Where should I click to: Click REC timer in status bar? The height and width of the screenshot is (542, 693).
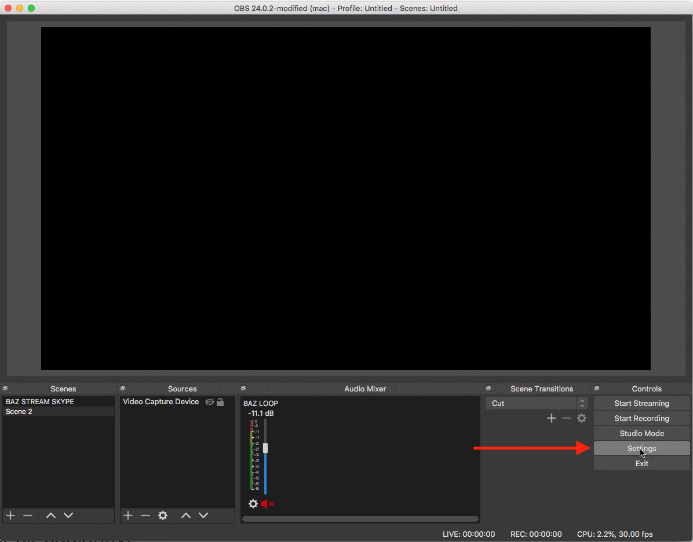(536, 534)
